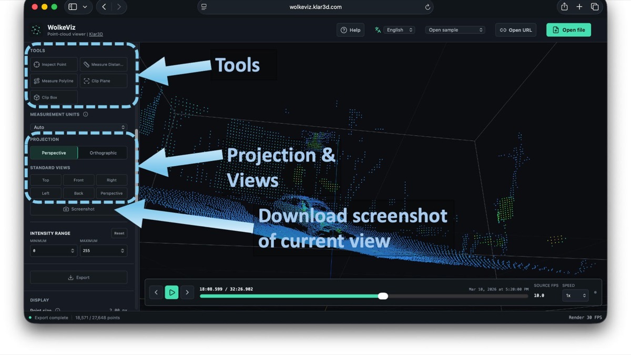Set the Back standard view
The height and width of the screenshot is (355, 631).
click(x=79, y=193)
